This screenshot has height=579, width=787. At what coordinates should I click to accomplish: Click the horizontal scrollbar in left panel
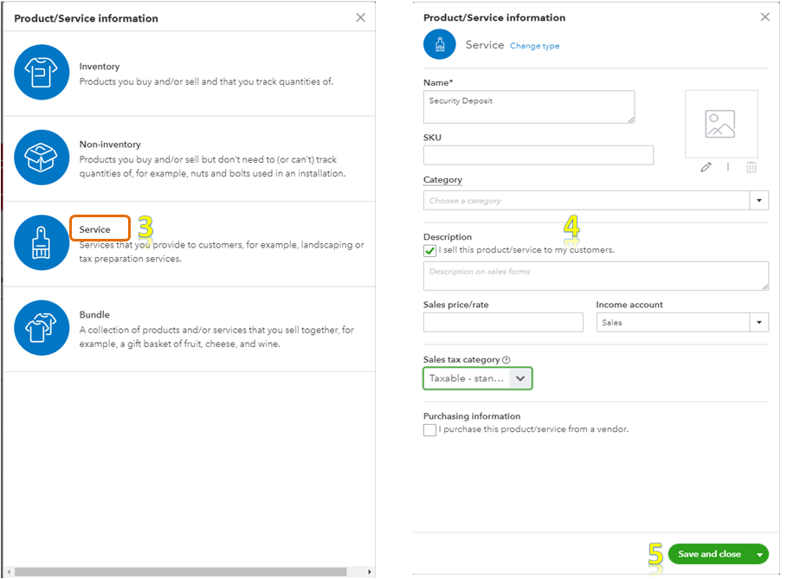[182, 571]
